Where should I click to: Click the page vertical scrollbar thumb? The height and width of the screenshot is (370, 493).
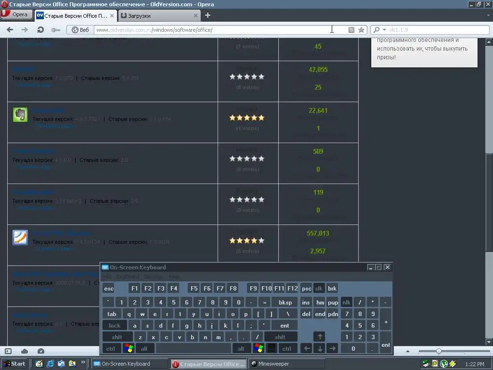[489, 201]
